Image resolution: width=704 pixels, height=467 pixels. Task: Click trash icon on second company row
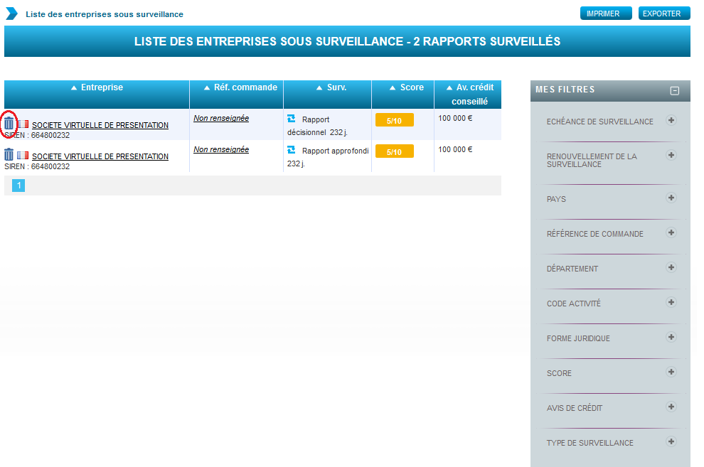pos(9,155)
